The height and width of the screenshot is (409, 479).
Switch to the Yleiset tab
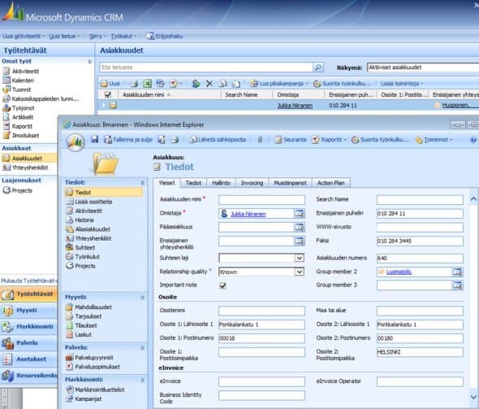pyautogui.click(x=166, y=183)
